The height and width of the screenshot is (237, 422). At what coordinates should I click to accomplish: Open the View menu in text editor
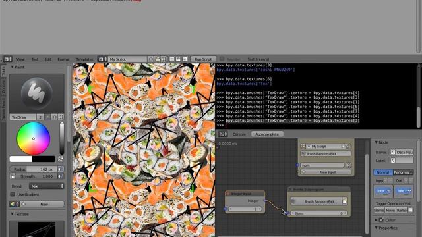(20, 59)
